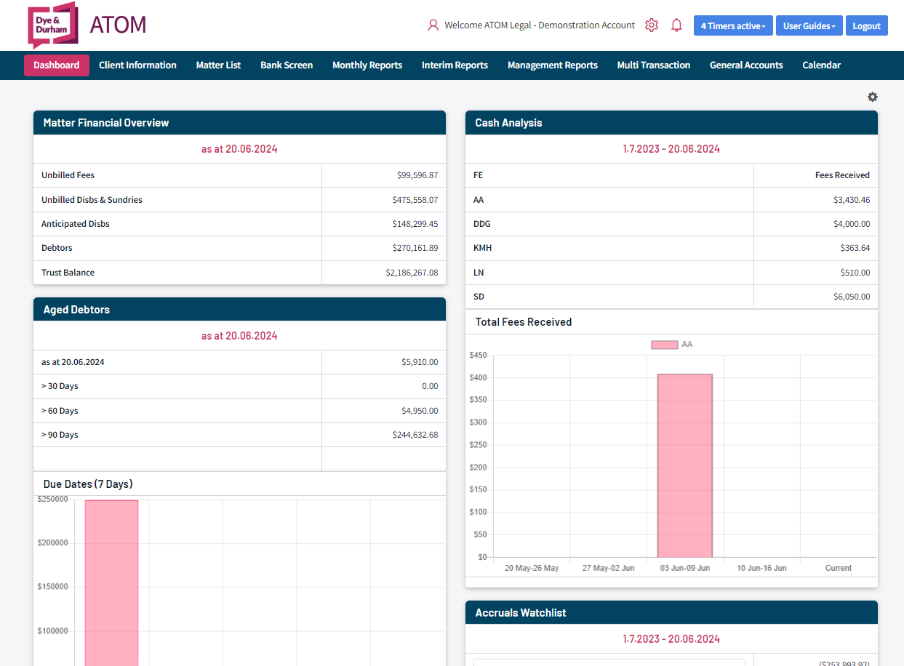Go to the Bank Screen tab
This screenshot has height=666, width=904.
click(x=286, y=65)
